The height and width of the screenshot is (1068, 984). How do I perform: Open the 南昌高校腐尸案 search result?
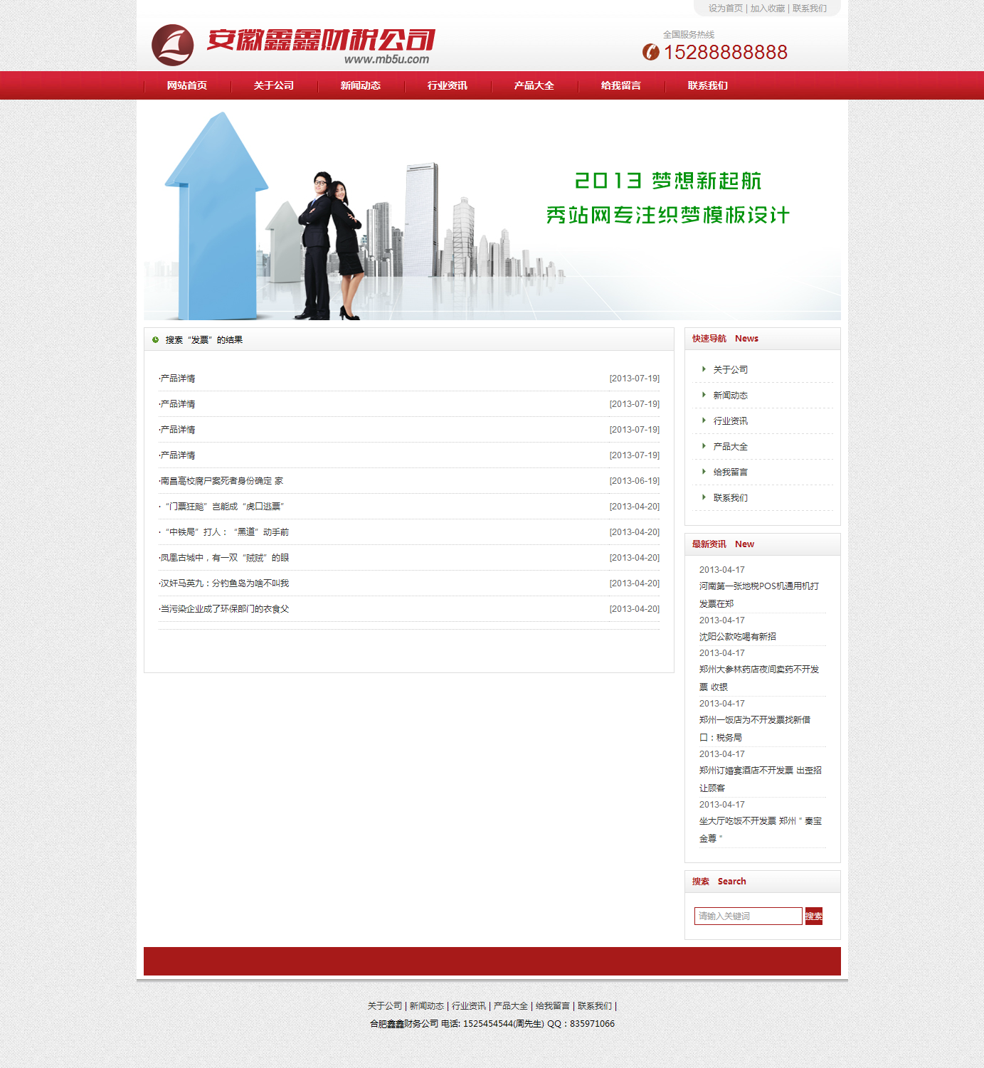click(221, 481)
